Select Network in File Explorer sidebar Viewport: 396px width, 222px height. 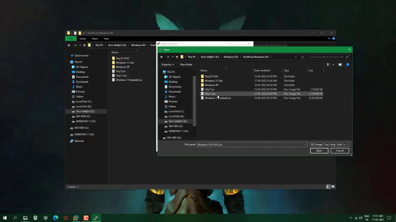tap(79, 141)
